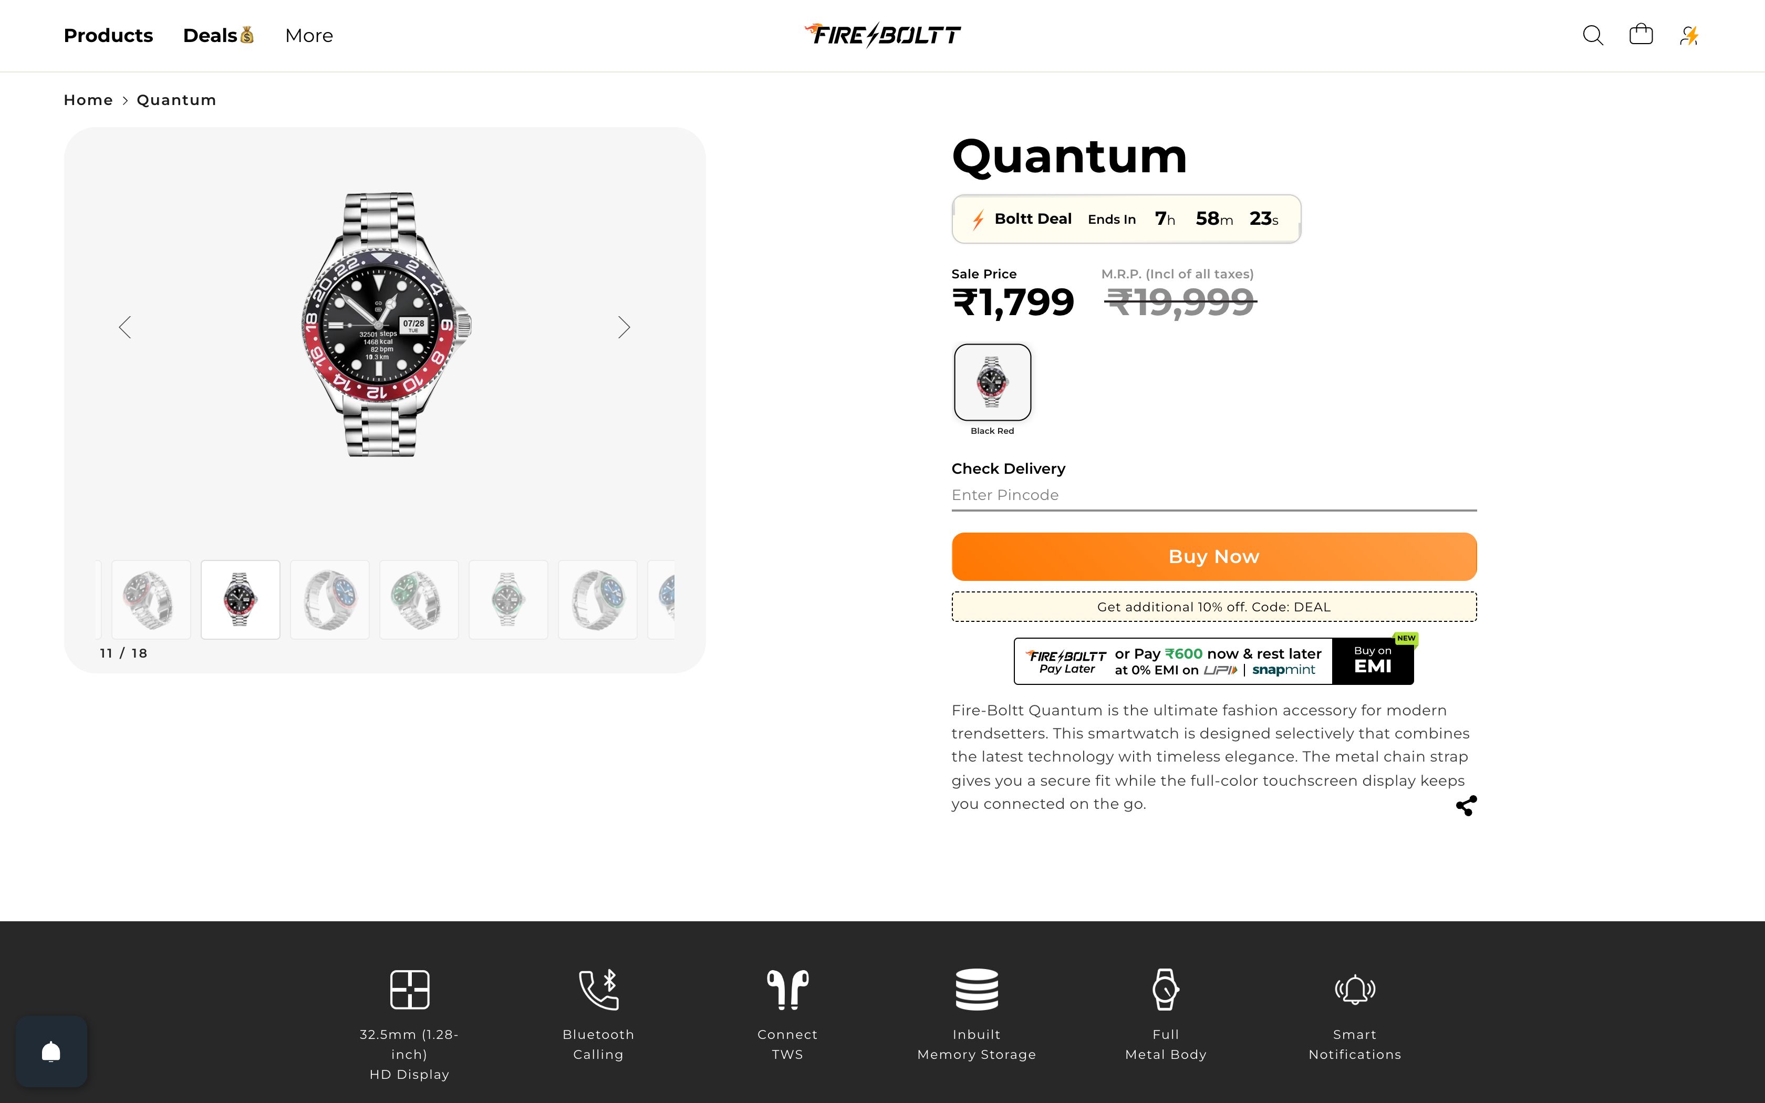1765x1103 pixels.
Task: Click the Enter Pincode field
Action: pyautogui.click(x=1213, y=495)
